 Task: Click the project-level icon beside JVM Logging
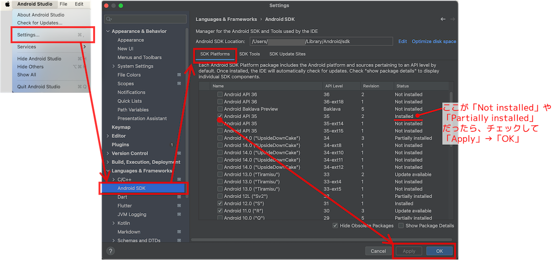coord(179,215)
